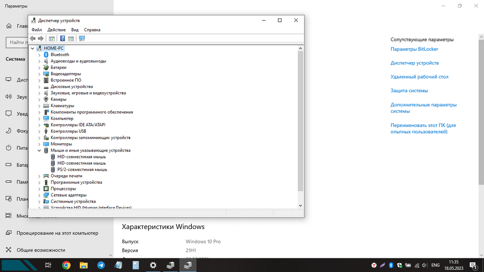Viewport: 484px width, 272px height.
Task: Open the Параметры BitLocker link
Action: (414, 49)
